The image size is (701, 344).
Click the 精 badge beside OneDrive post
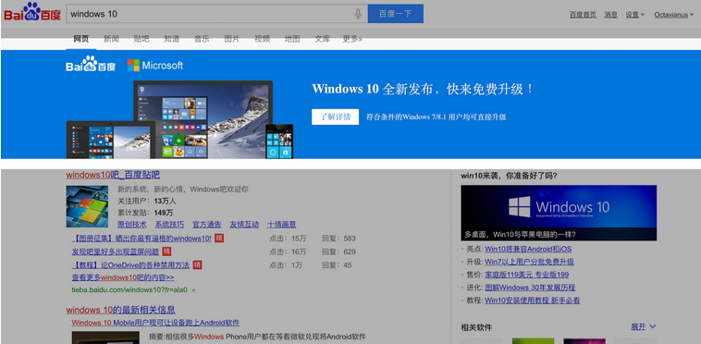point(197,264)
